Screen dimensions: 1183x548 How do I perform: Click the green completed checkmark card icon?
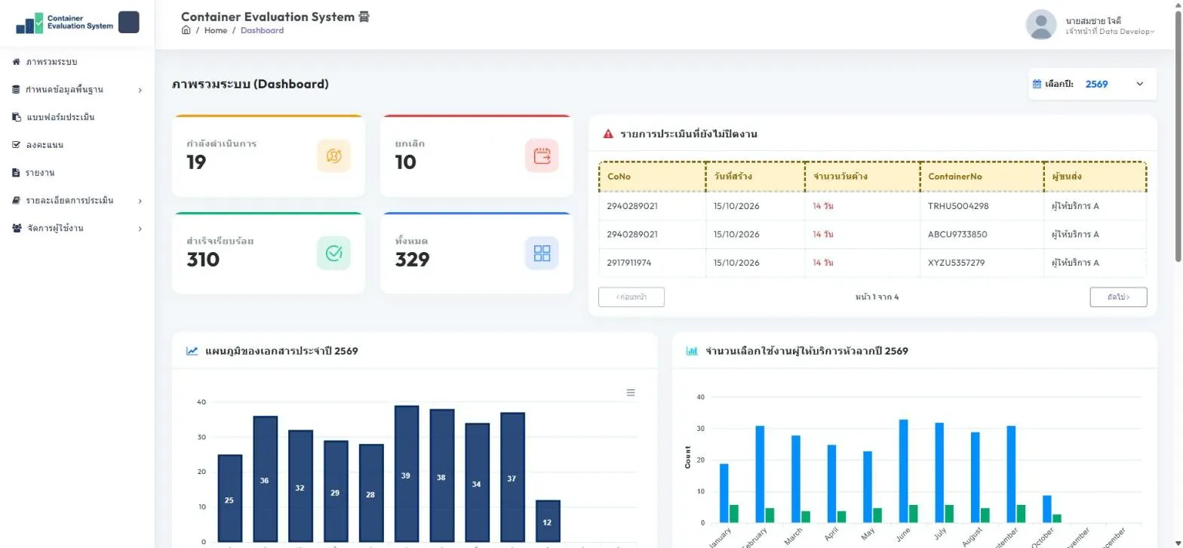coord(333,254)
